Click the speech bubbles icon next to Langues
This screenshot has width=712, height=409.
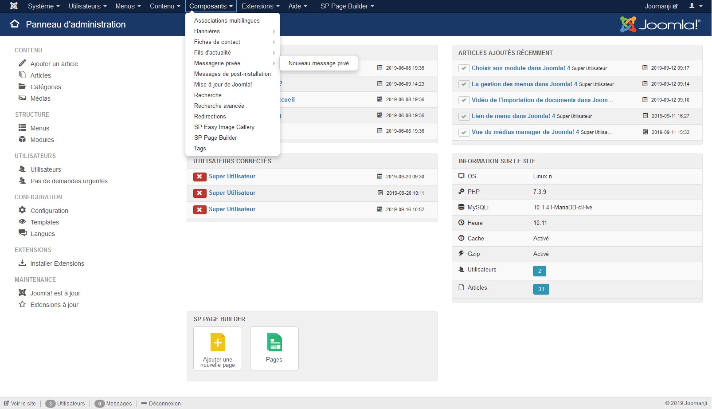[22, 232]
